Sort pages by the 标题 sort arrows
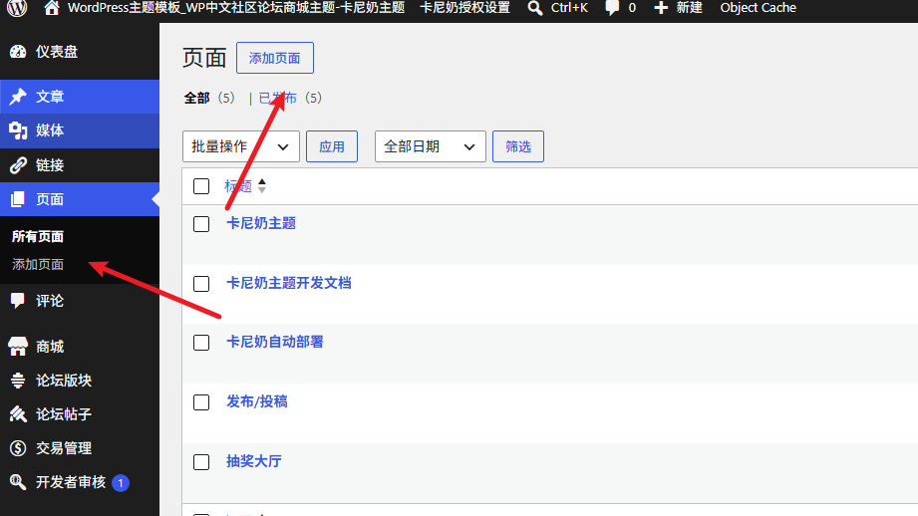The height and width of the screenshot is (516, 918). click(x=262, y=186)
